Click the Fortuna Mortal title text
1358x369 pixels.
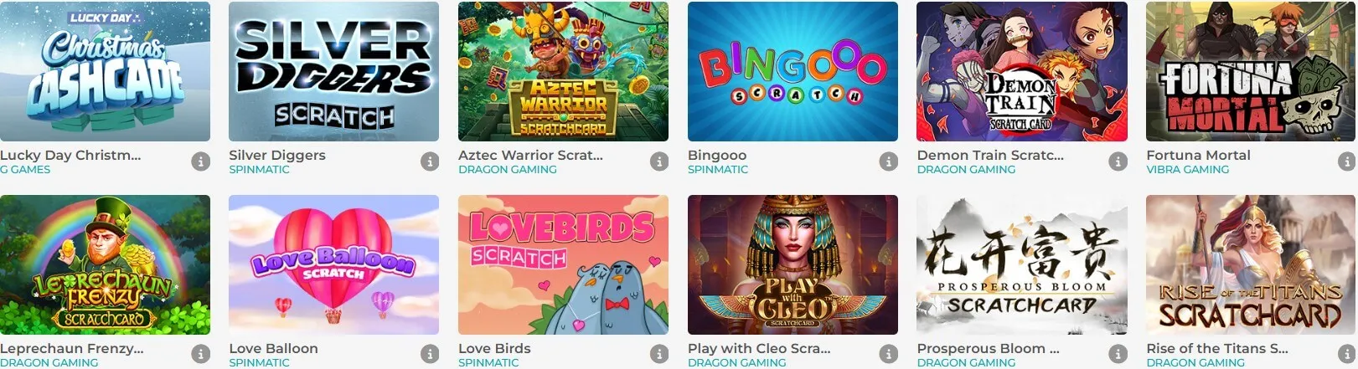pos(1198,155)
